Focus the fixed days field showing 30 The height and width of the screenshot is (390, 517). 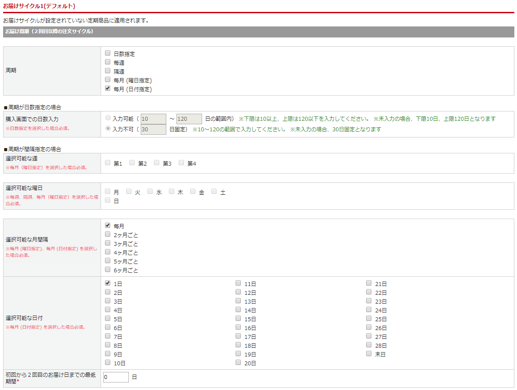coord(153,130)
